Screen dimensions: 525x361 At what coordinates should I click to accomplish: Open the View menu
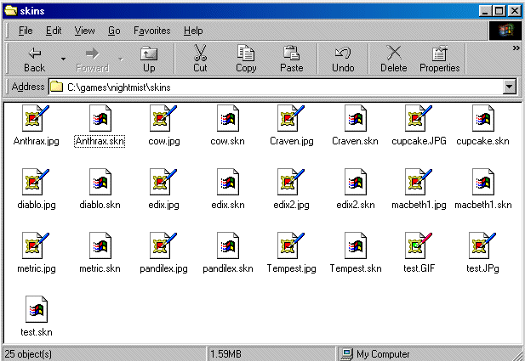(x=84, y=31)
